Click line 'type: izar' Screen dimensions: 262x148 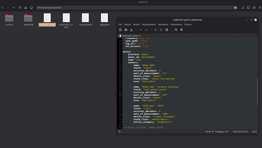coord(135,60)
